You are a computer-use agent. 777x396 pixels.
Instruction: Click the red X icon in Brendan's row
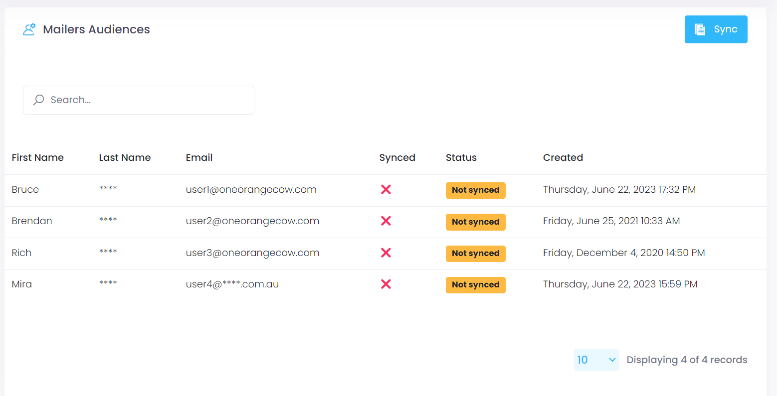pyautogui.click(x=386, y=221)
